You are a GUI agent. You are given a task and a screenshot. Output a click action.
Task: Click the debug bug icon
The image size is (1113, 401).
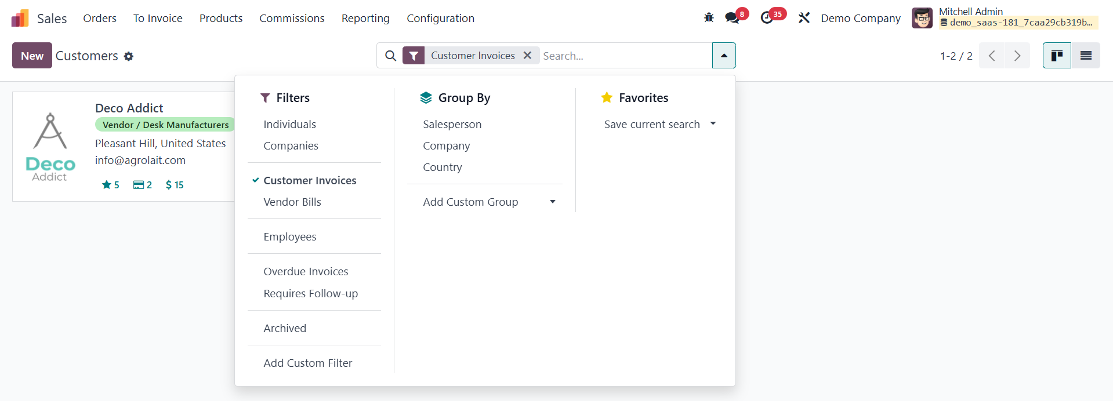coord(709,18)
